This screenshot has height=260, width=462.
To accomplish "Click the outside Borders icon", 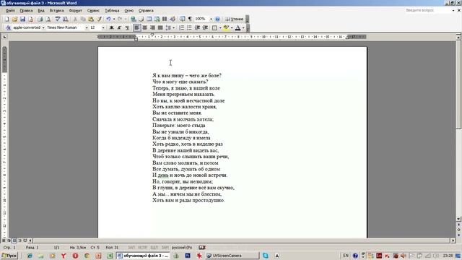I will tap(215, 27).
